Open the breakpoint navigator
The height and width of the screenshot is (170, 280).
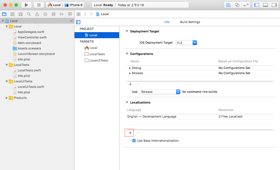[62, 14]
